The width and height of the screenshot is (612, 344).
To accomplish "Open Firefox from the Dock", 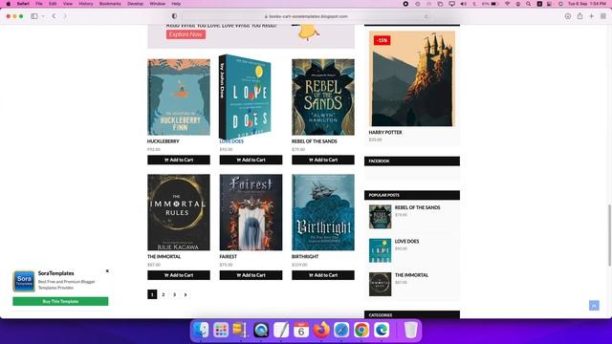I will [321, 331].
